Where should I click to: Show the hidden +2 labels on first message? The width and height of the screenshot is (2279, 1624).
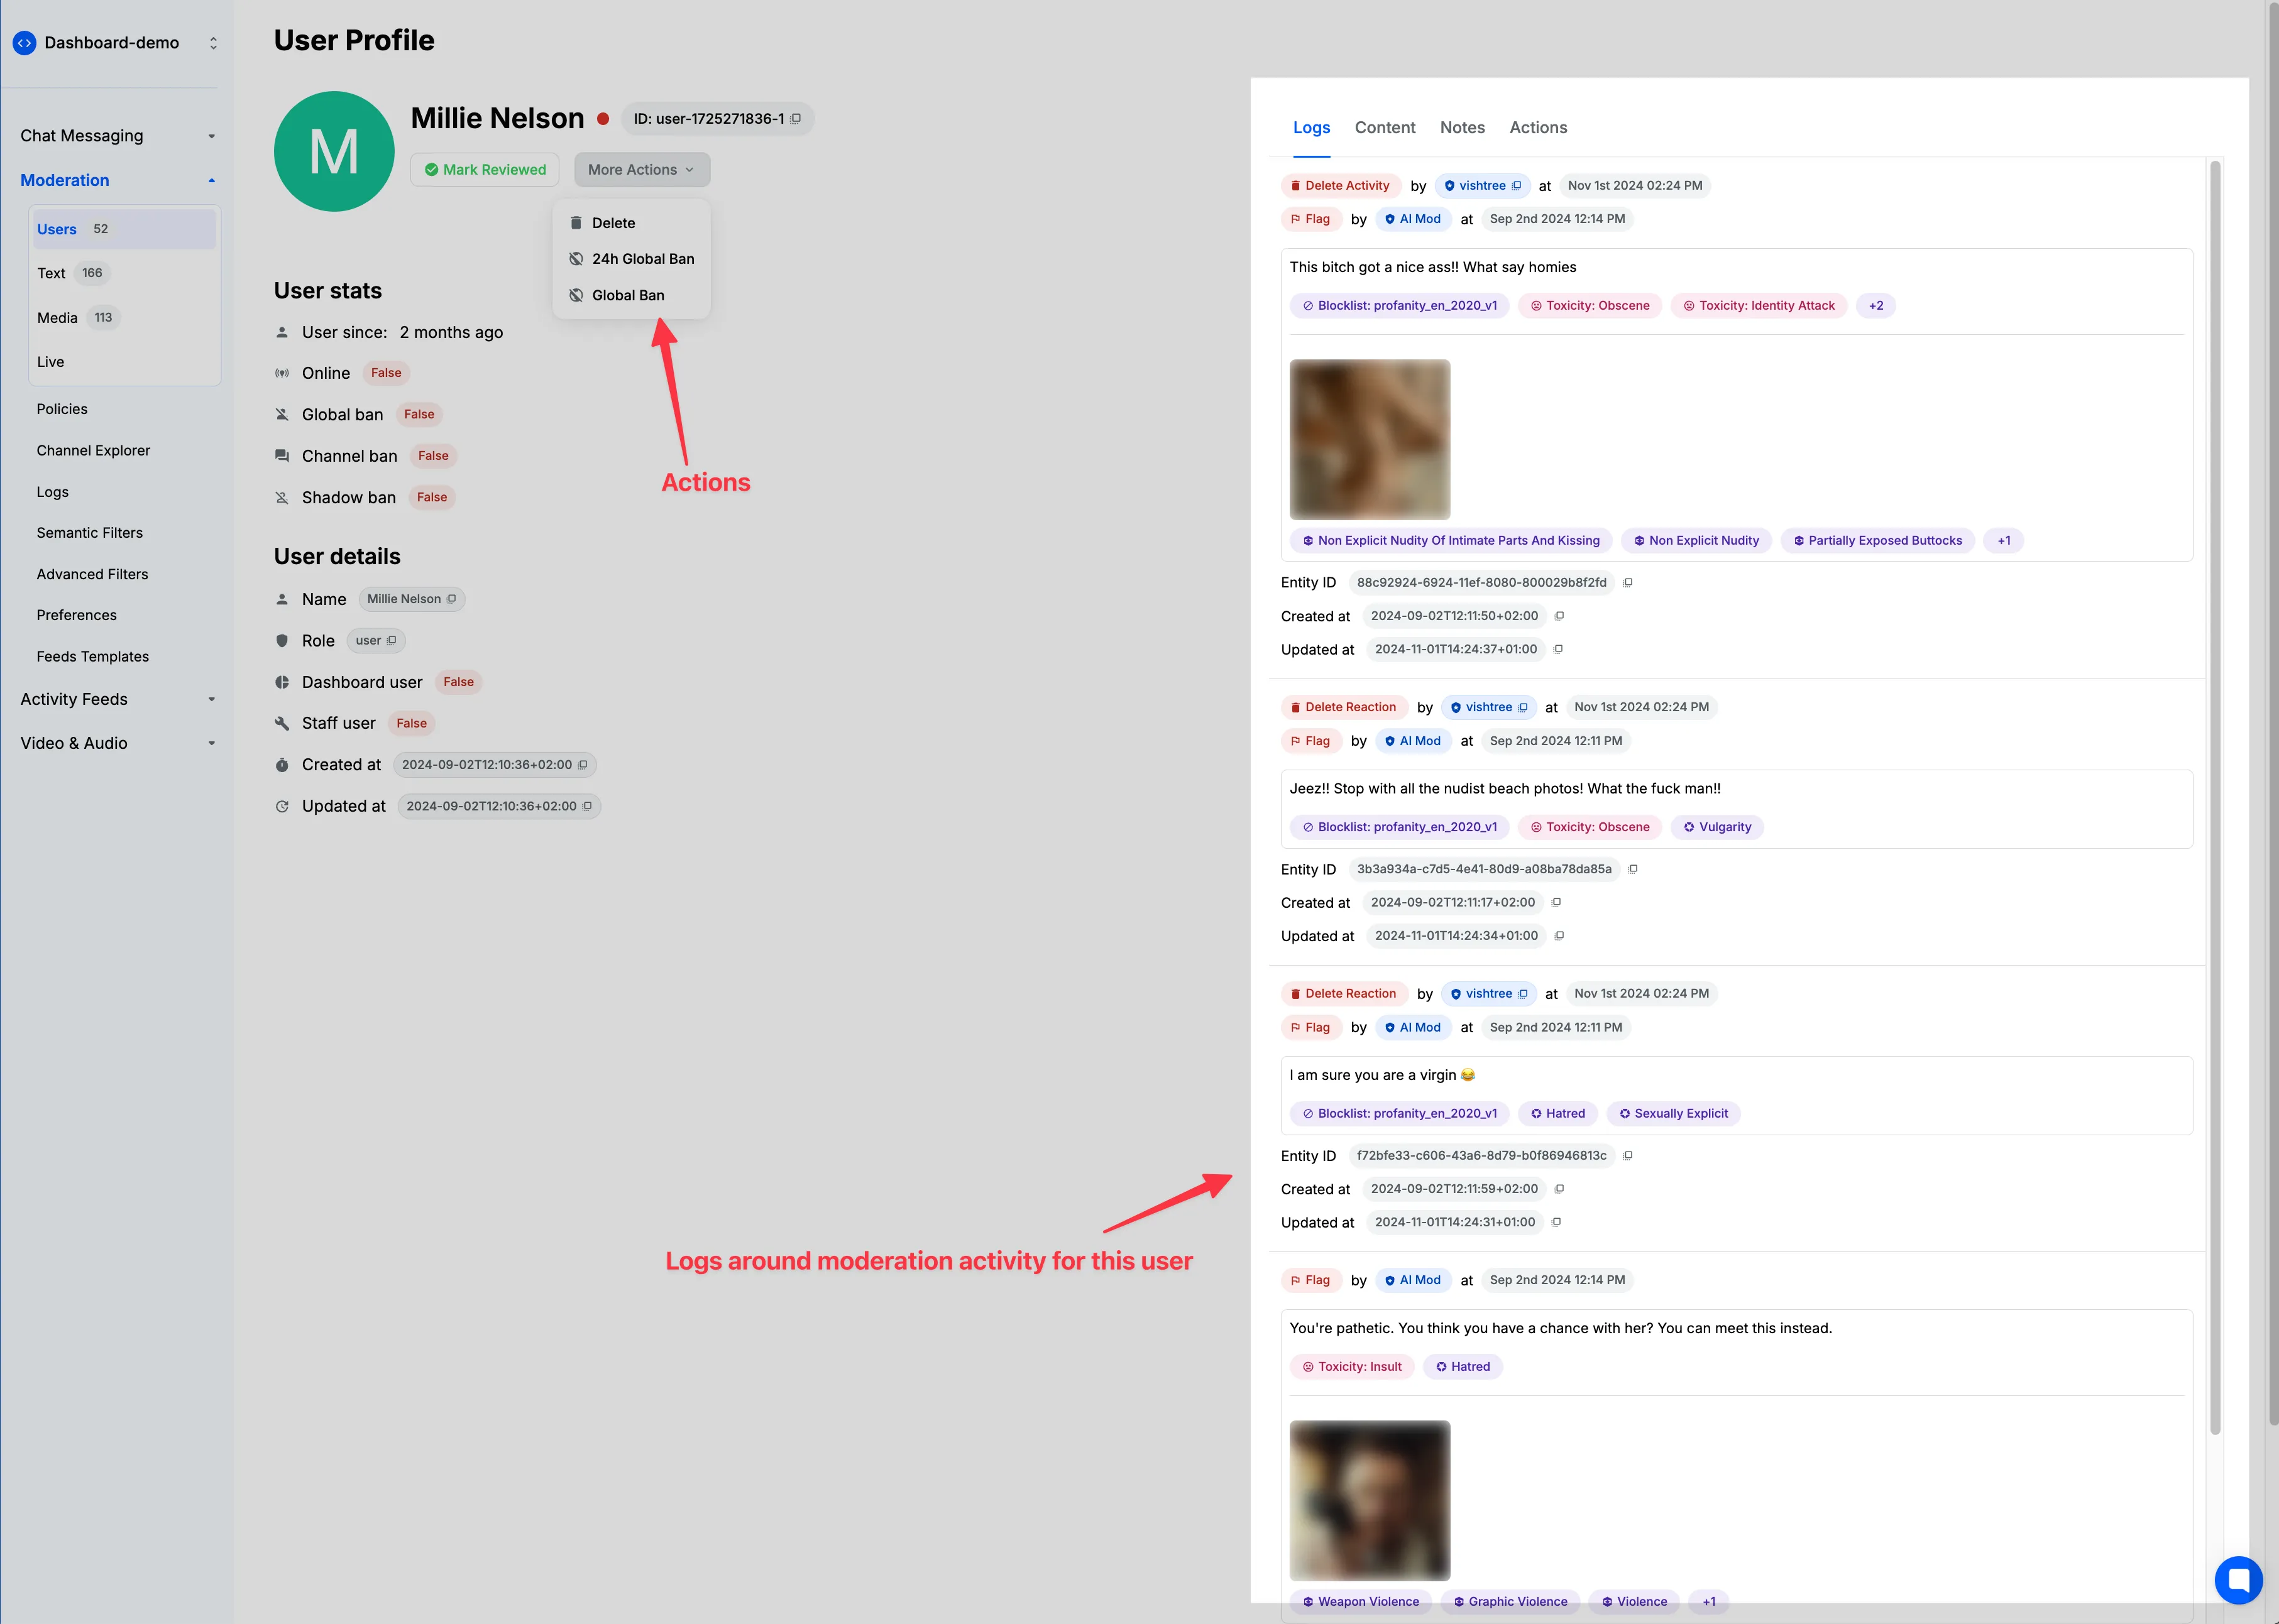tap(1875, 306)
